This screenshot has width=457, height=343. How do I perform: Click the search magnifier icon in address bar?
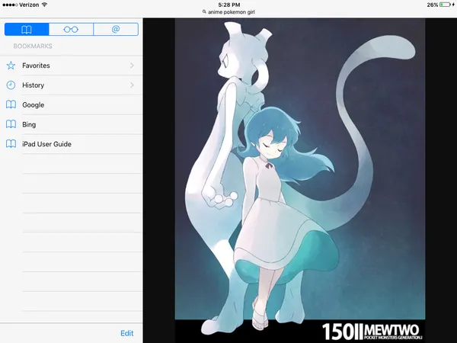click(204, 12)
